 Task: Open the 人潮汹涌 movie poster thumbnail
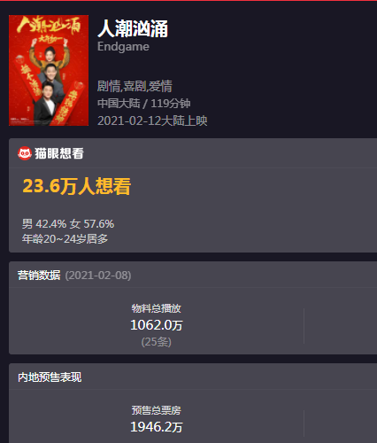pos(49,70)
